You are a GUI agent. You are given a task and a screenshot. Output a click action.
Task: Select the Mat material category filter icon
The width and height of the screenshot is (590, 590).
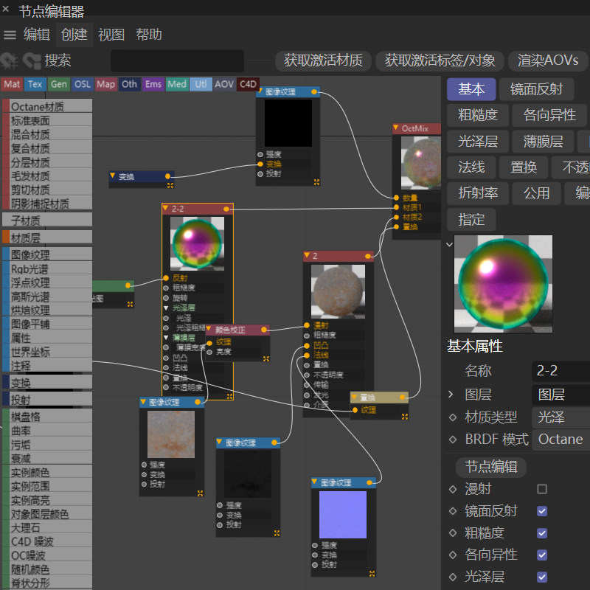point(11,84)
